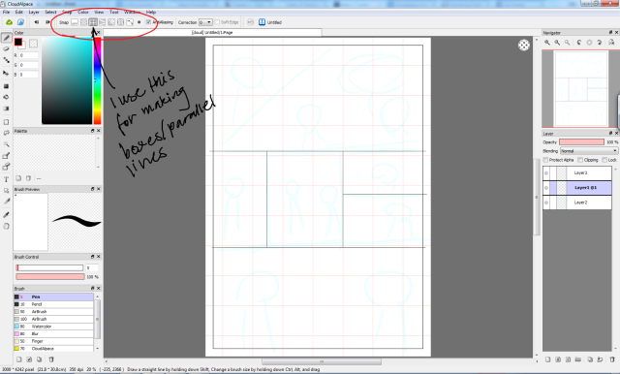Adjust the layer Opacity slider
Viewport: 620px width, 374px height.
[x=581, y=141]
